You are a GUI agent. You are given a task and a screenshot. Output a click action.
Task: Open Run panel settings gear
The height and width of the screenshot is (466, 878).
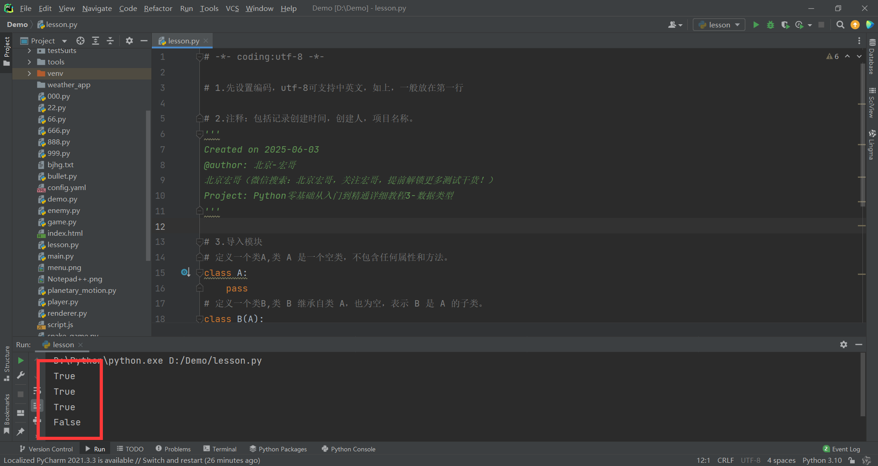[x=844, y=344]
